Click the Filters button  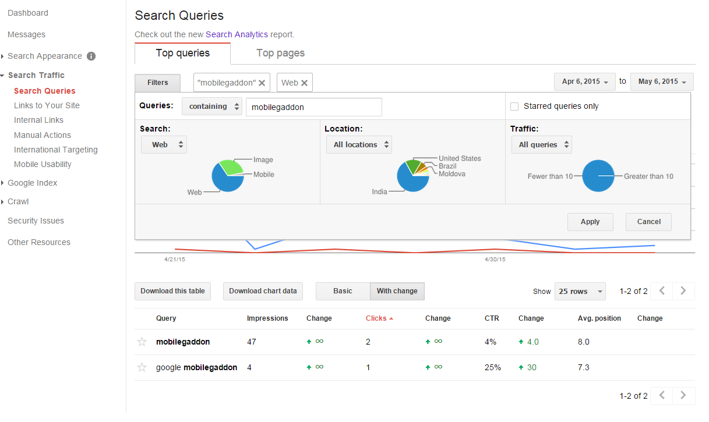coord(158,83)
